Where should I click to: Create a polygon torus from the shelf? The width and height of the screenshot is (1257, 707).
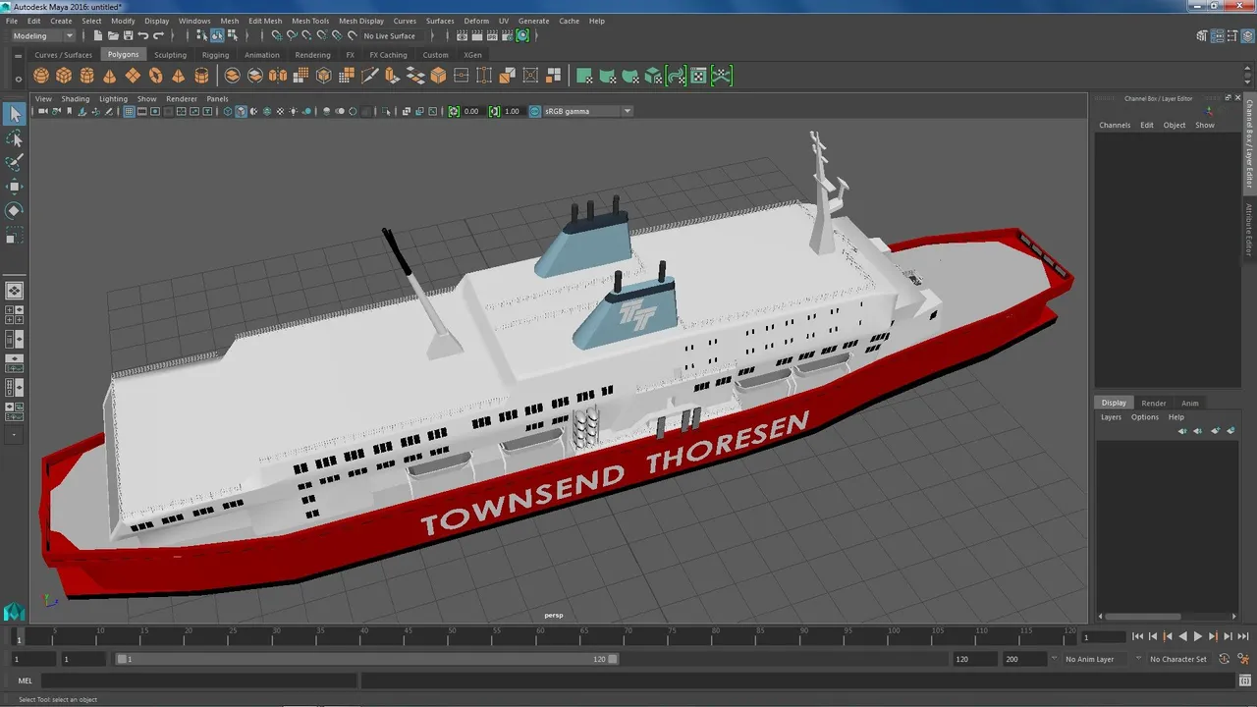[155, 76]
